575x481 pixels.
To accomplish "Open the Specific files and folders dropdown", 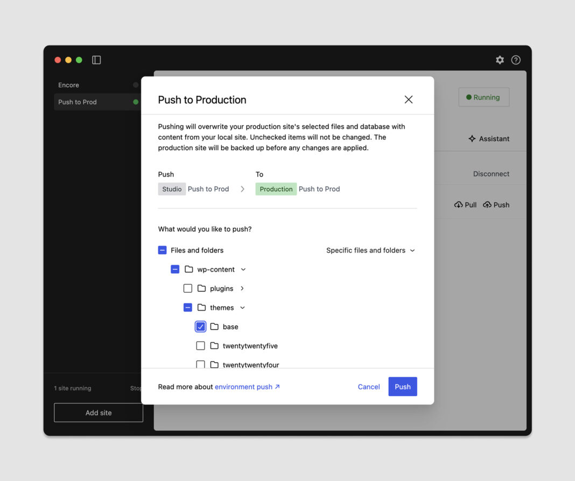I will (x=370, y=250).
